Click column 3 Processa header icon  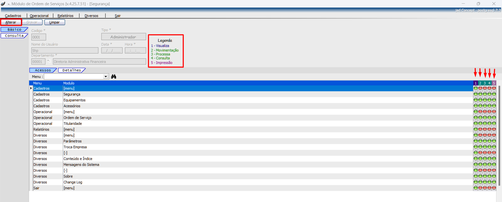(485, 83)
